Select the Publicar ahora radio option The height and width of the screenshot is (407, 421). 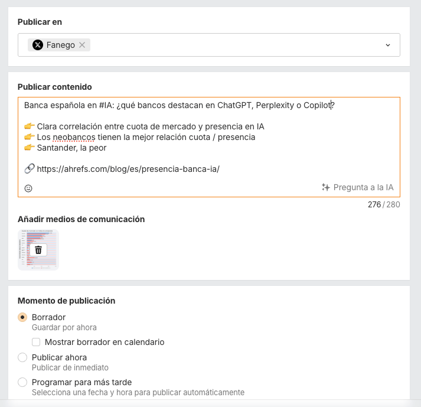23,357
